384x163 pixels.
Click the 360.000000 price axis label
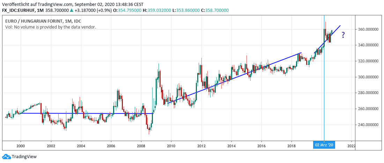(368, 29)
